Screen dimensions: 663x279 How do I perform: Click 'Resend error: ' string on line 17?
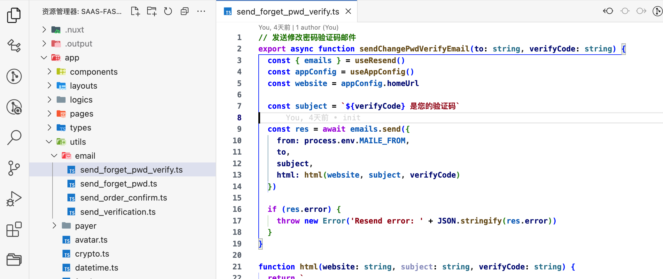pyautogui.click(x=387, y=221)
